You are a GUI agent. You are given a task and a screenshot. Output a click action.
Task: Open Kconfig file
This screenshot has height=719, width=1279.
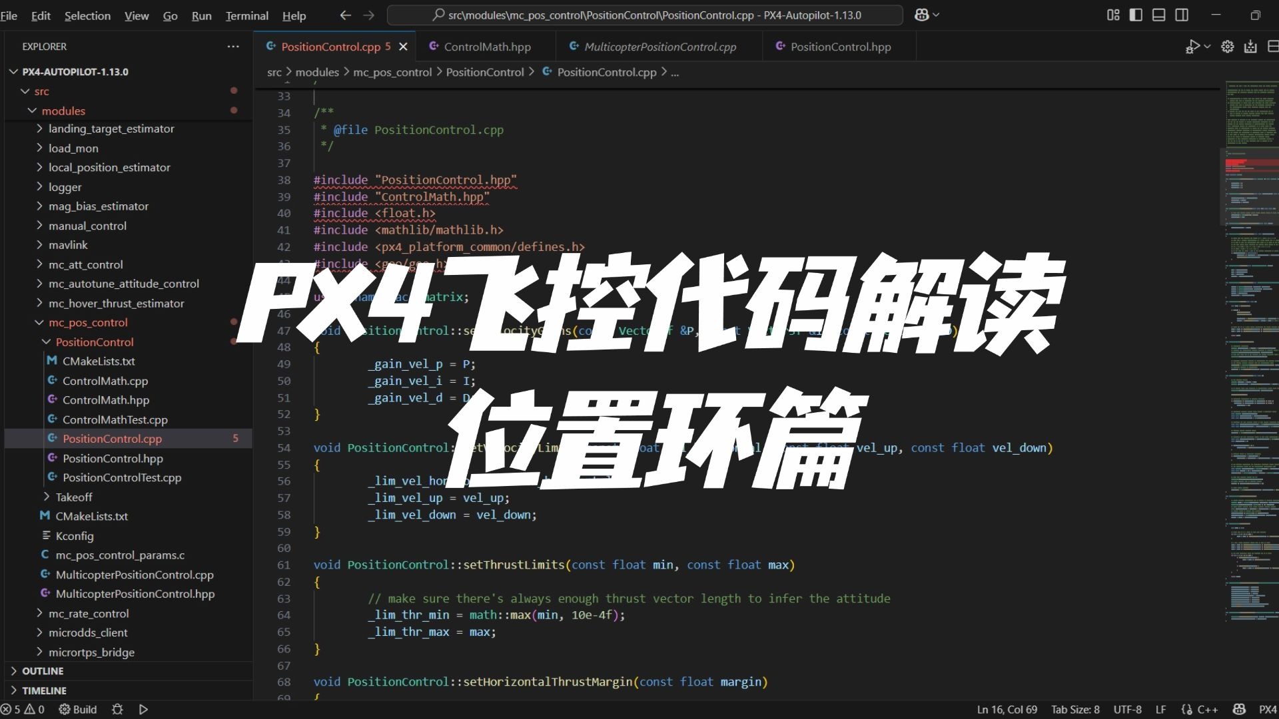[129, 536]
